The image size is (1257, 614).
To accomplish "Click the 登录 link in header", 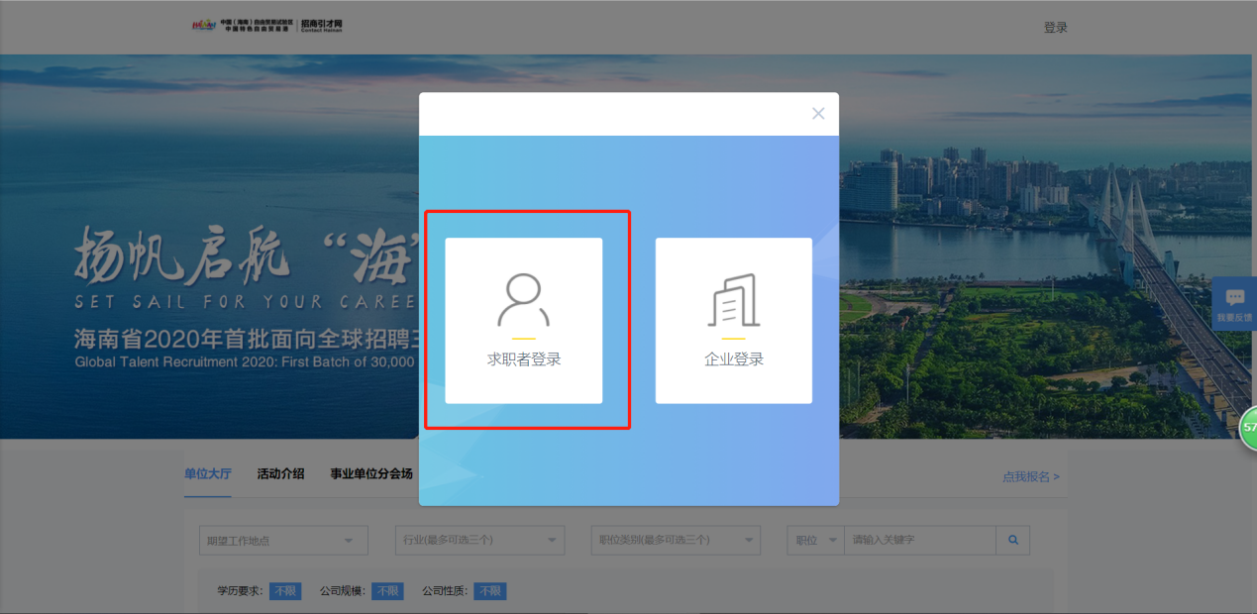I will pyautogui.click(x=1055, y=28).
